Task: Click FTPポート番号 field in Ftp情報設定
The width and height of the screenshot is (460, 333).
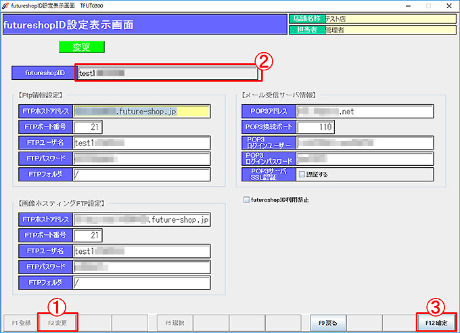Action: coord(88,127)
